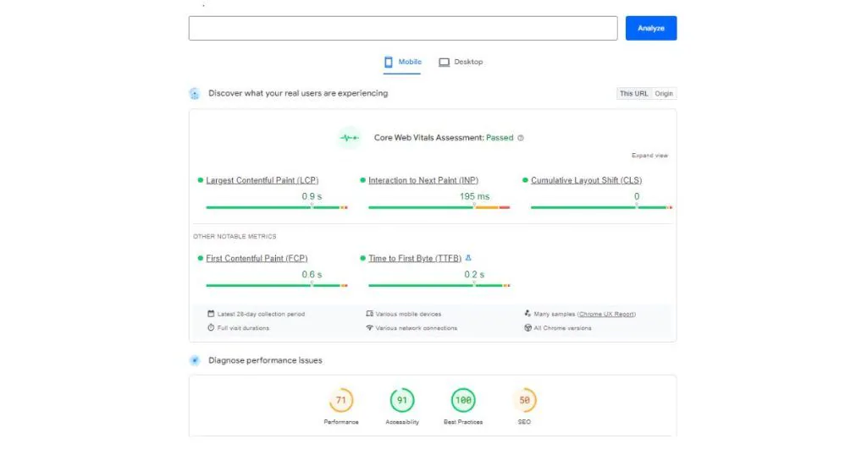Click the real users experience icon
Viewport: 867px width, 455px height.
195,93
